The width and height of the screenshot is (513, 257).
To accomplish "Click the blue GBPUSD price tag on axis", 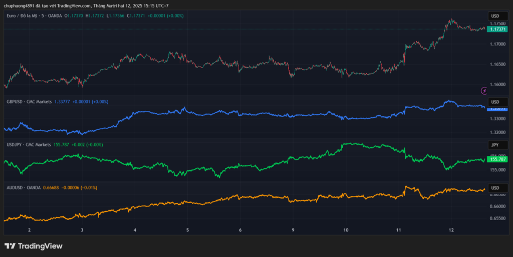I will point(497,108).
